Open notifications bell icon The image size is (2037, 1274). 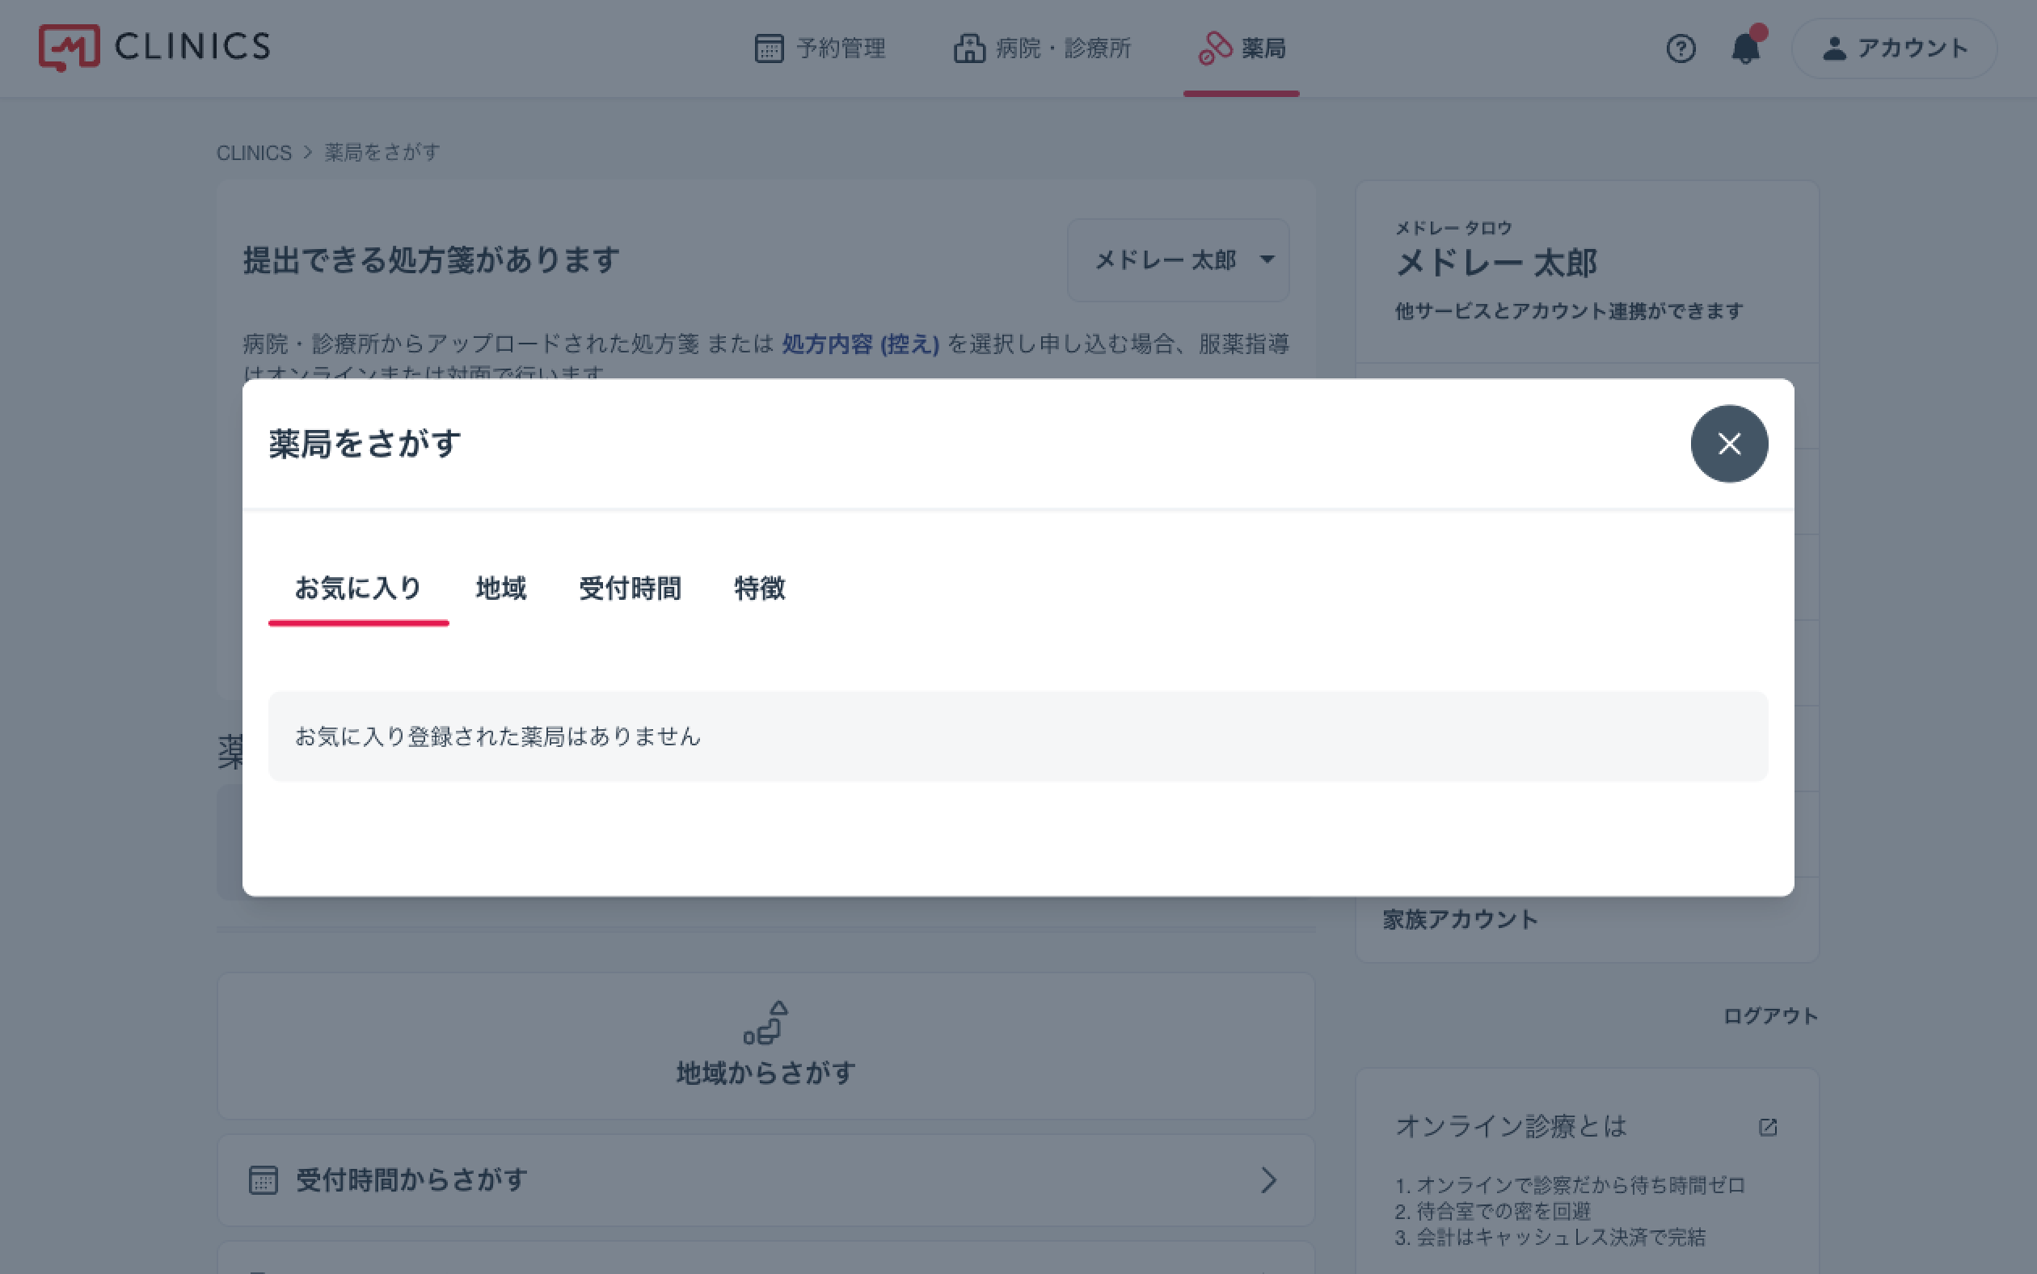tap(1746, 48)
